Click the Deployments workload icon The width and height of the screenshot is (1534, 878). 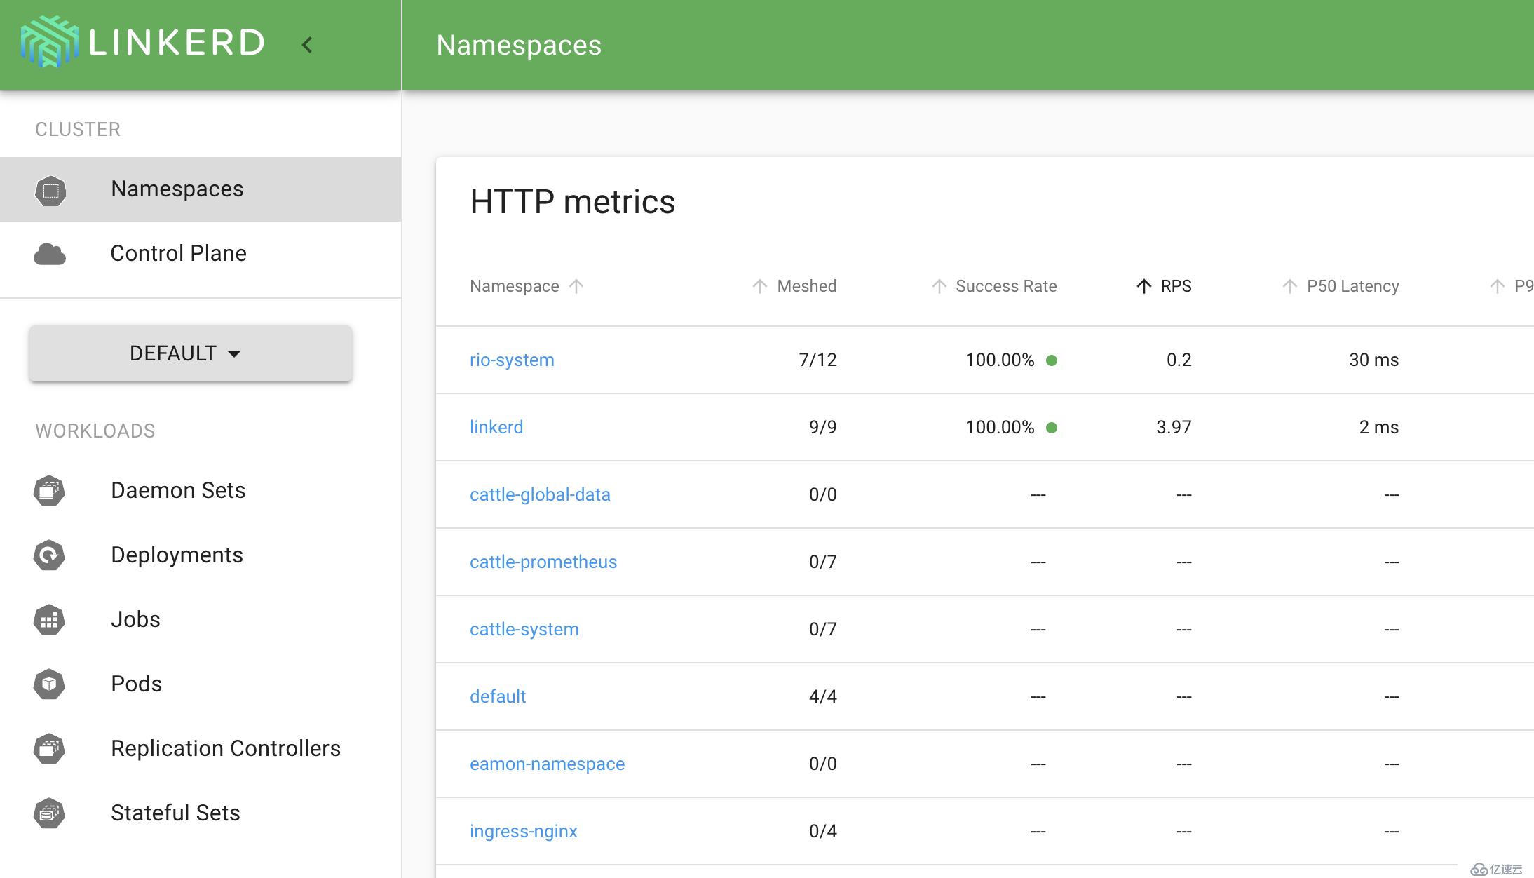coord(50,555)
